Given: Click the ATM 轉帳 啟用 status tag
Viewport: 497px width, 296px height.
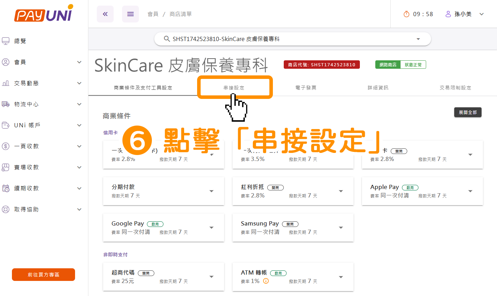Looking at the screenshot, I should (278, 273).
